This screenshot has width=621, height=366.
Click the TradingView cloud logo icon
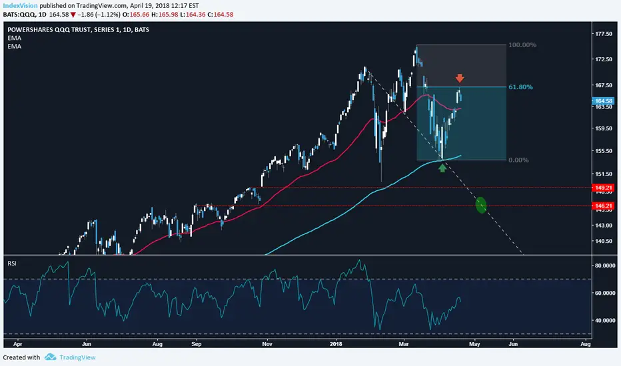pyautogui.click(x=50, y=357)
